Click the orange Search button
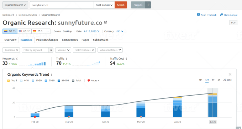242x129 pixels. click(121, 5)
